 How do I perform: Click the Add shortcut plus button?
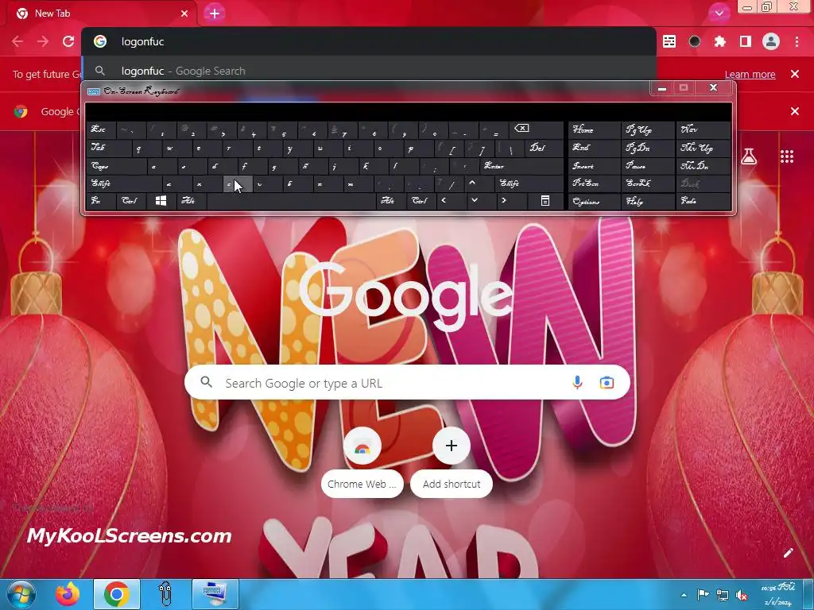click(452, 446)
